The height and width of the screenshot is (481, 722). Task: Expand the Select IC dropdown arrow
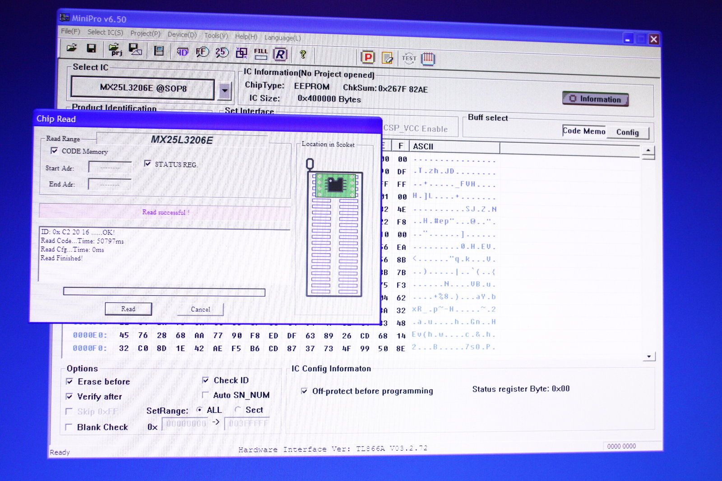225,91
